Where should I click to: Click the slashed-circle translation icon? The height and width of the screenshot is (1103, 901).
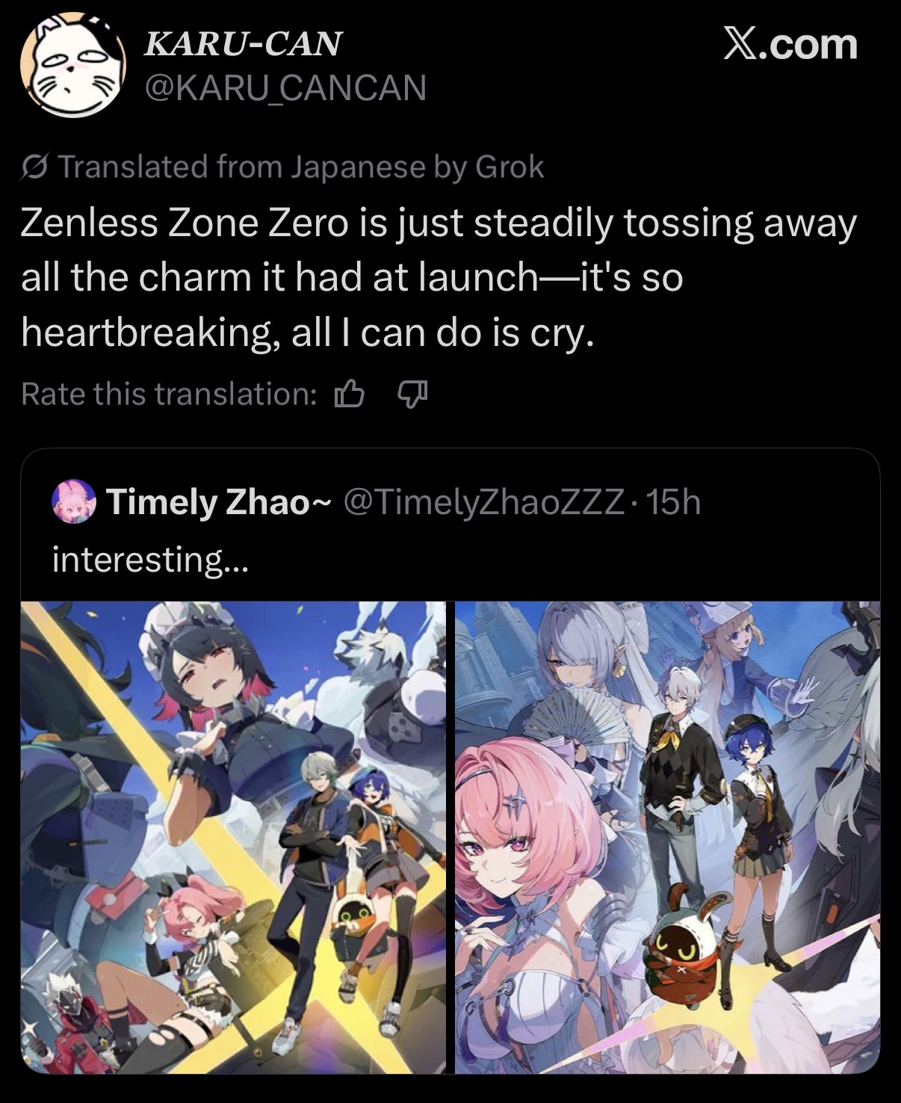pyautogui.click(x=36, y=167)
